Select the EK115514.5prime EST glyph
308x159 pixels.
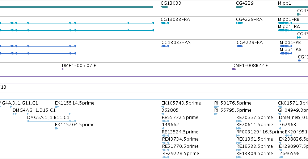[x=57, y=107]
